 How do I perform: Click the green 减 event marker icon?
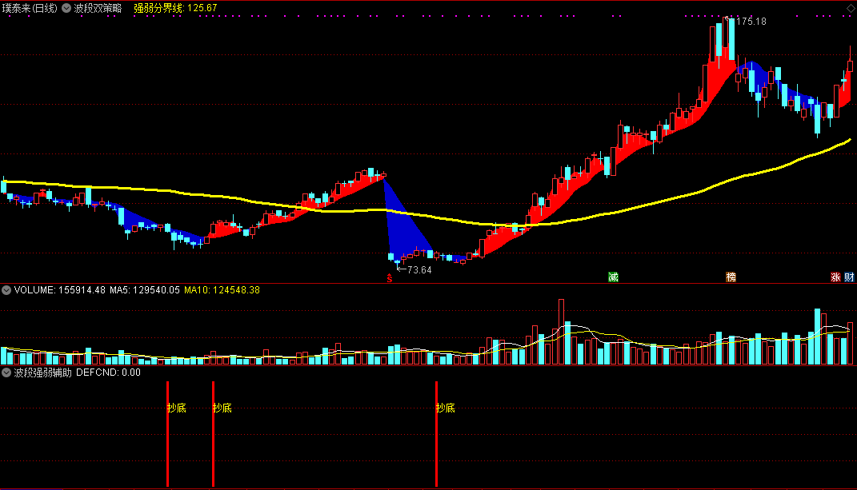613,277
